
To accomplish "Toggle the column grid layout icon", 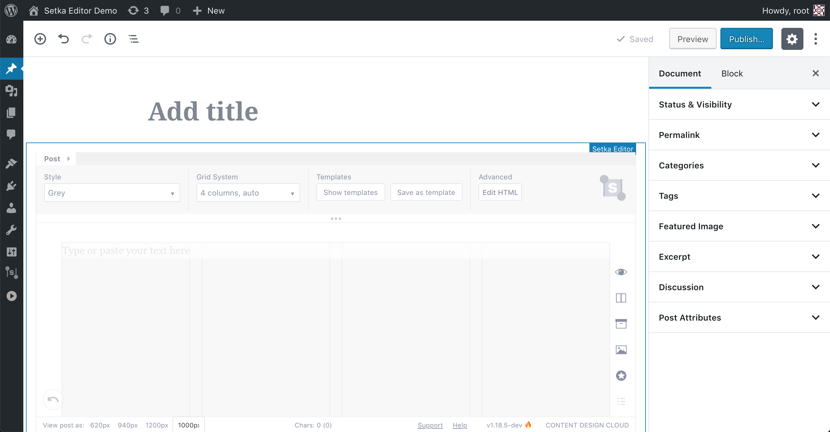I will click(621, 298).
